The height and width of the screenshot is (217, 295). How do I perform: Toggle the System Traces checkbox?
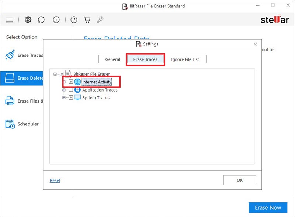[71, 97]
